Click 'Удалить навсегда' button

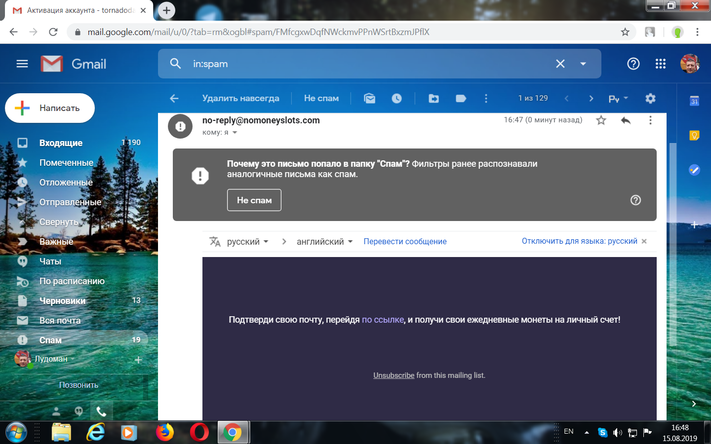tap(240, 98)
